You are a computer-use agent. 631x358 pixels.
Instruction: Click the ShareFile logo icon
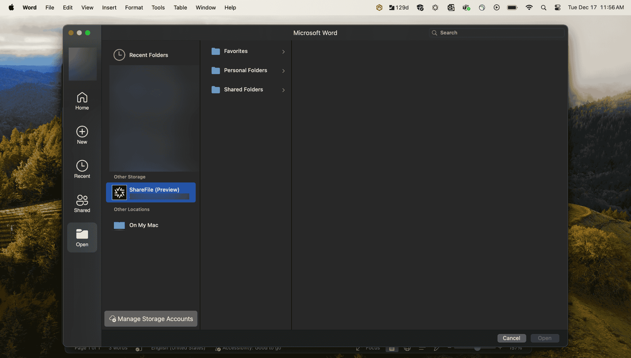pyautogui.click(x=119, y=193)
